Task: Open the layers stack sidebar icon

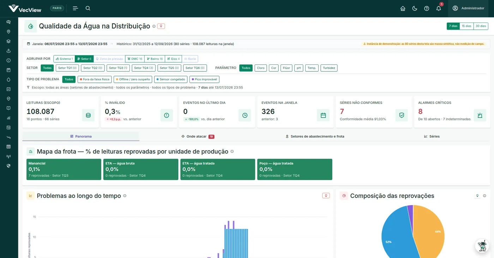Action: (x=8, y=41)
